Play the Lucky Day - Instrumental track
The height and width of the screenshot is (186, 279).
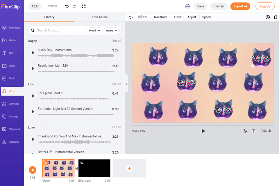click(33, 53)
